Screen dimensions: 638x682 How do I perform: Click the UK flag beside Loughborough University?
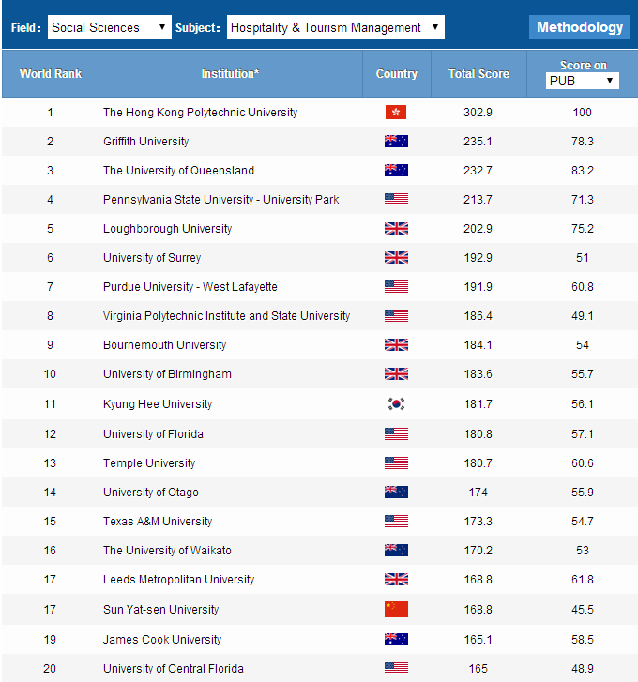396,229
